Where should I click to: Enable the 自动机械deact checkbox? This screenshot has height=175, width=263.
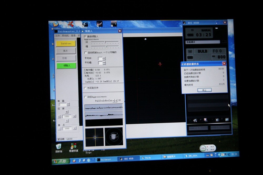click(x=85, y=53)
